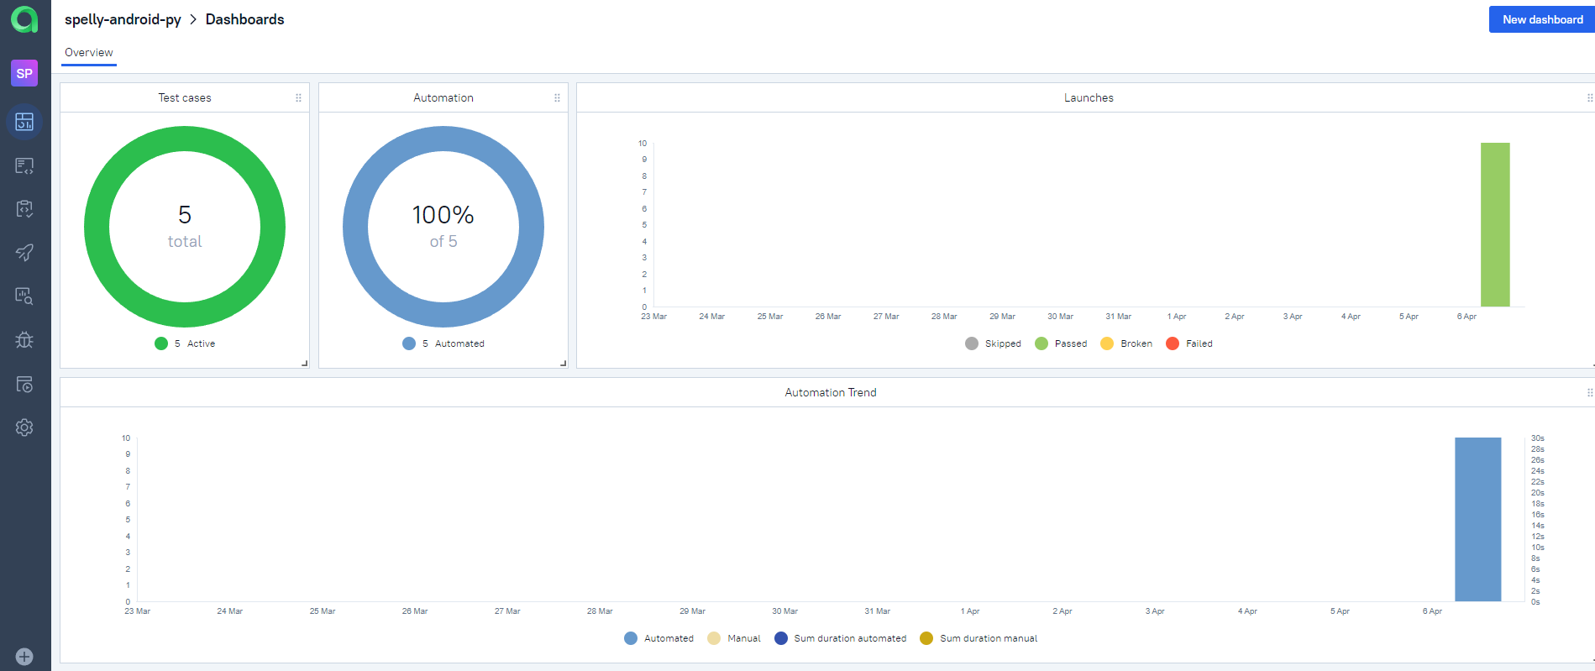Click the Automation widget title

pos(443,98)
